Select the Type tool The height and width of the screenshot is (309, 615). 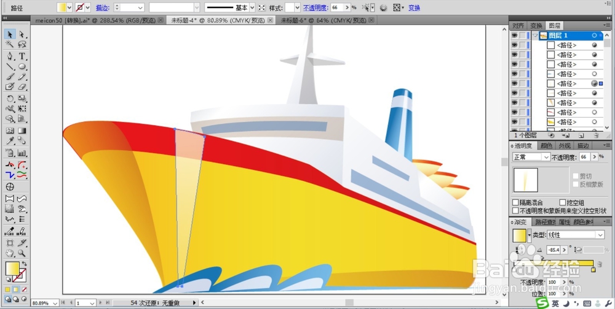pyautogui.click(x=22, y=56)
